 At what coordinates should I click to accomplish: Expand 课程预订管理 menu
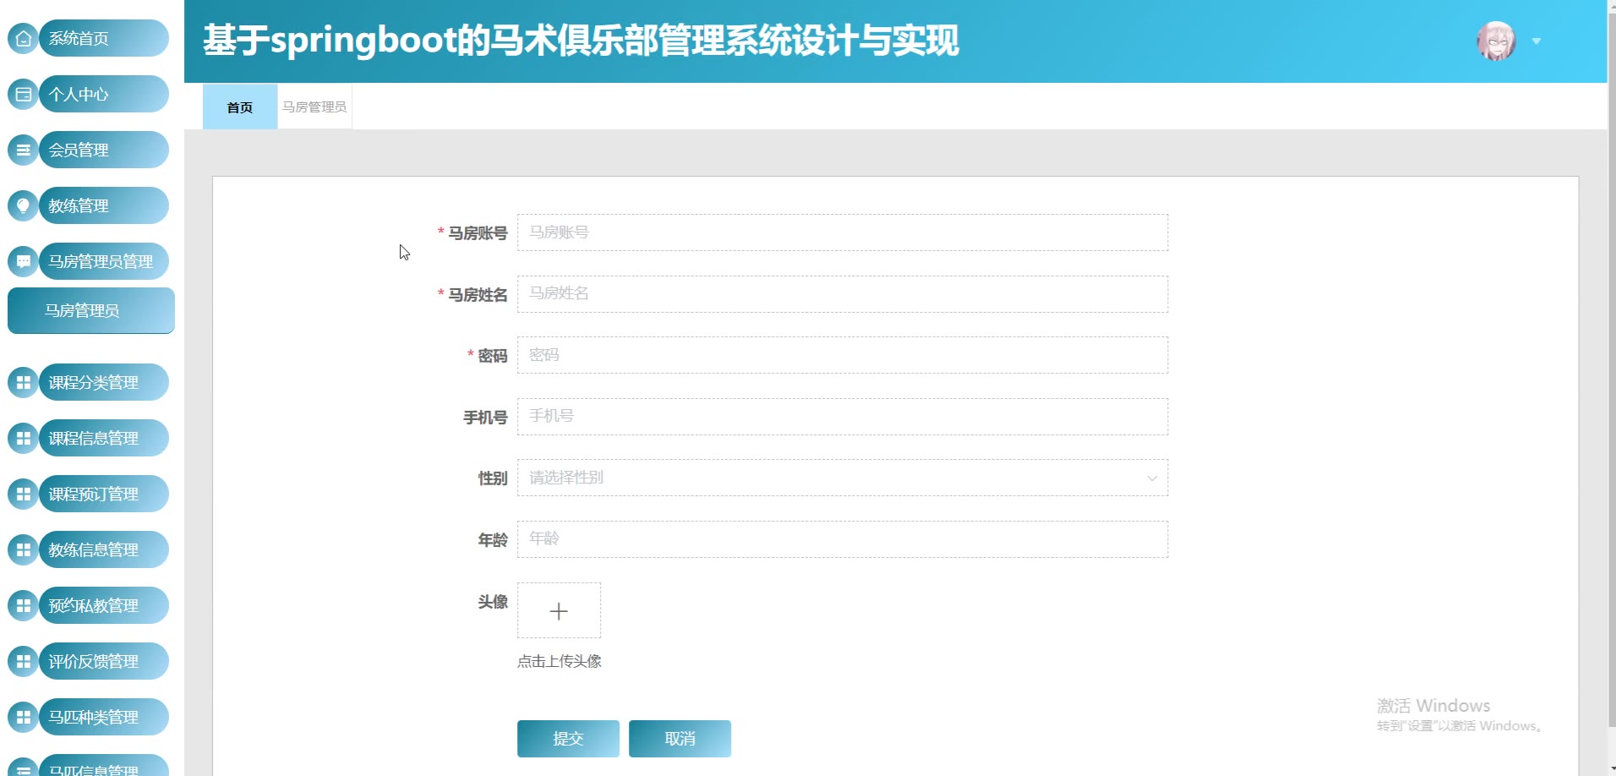[x=104, y=494]
